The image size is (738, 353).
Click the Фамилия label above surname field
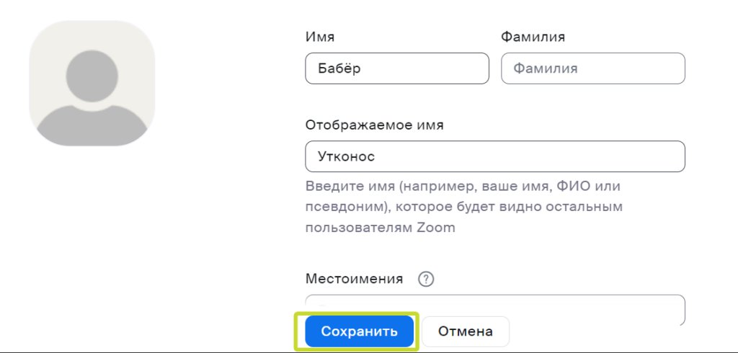533,37
